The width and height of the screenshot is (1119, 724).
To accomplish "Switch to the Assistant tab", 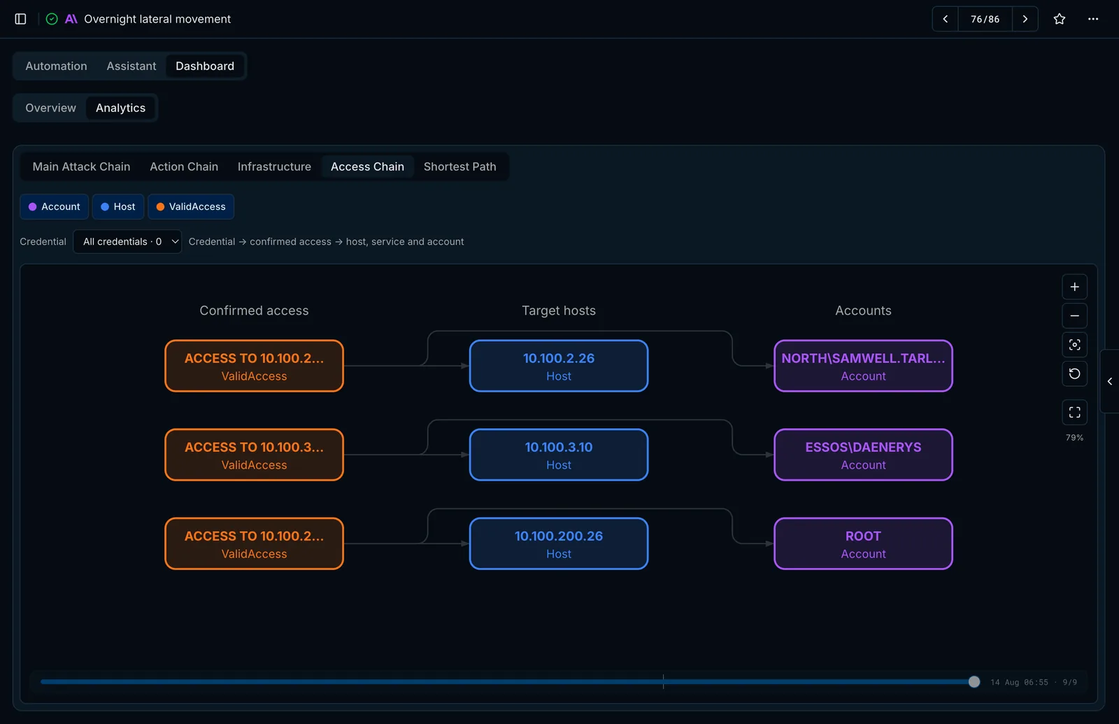I will pyautogui.click(x=131, y=66).
